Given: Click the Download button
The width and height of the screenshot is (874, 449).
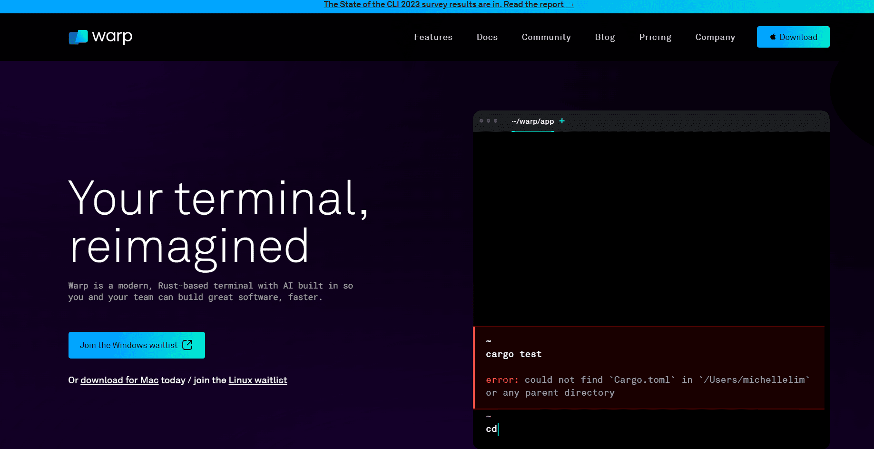Looking at the screenshot, I should [x=793, y=37].
